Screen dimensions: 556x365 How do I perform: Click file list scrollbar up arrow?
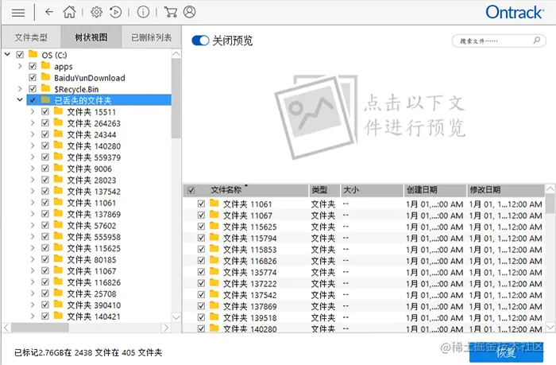coord(550,188)
